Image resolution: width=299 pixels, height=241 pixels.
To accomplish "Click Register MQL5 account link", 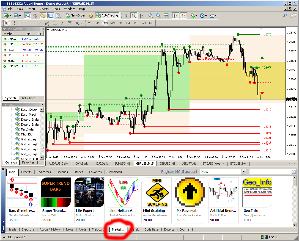I will [179, 172].
